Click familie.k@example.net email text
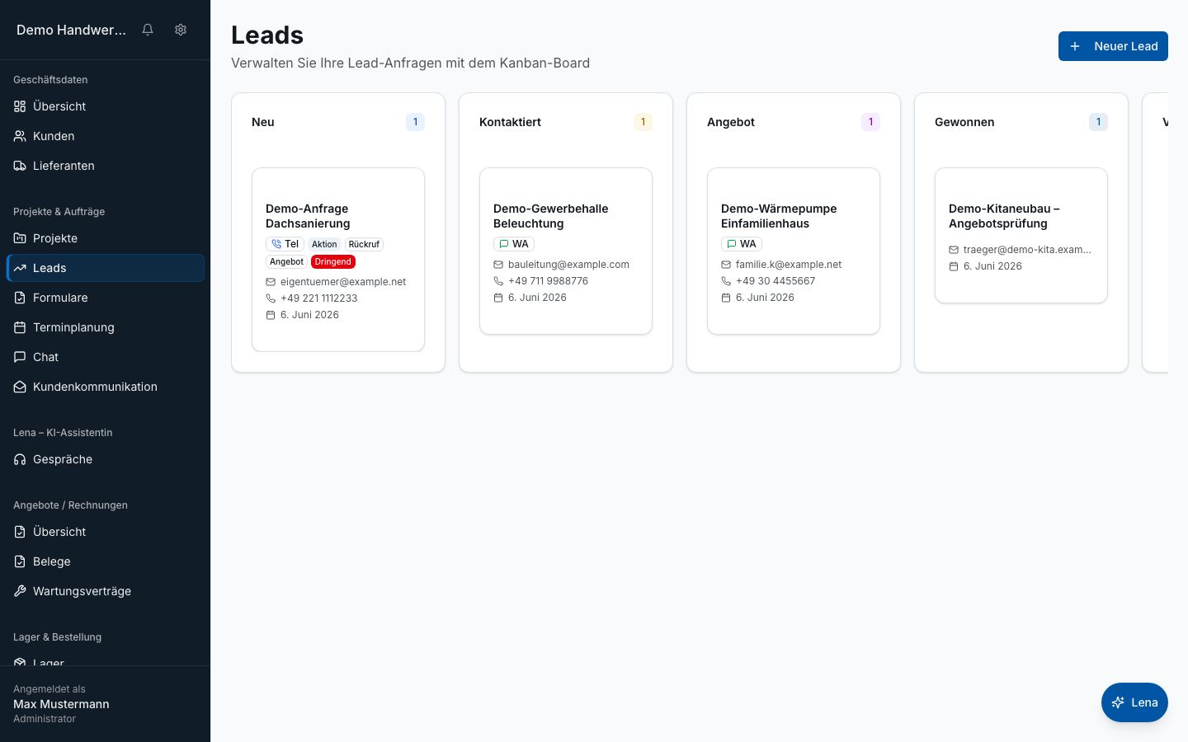This screenshot has width=1188, height=742. [789, 265]
